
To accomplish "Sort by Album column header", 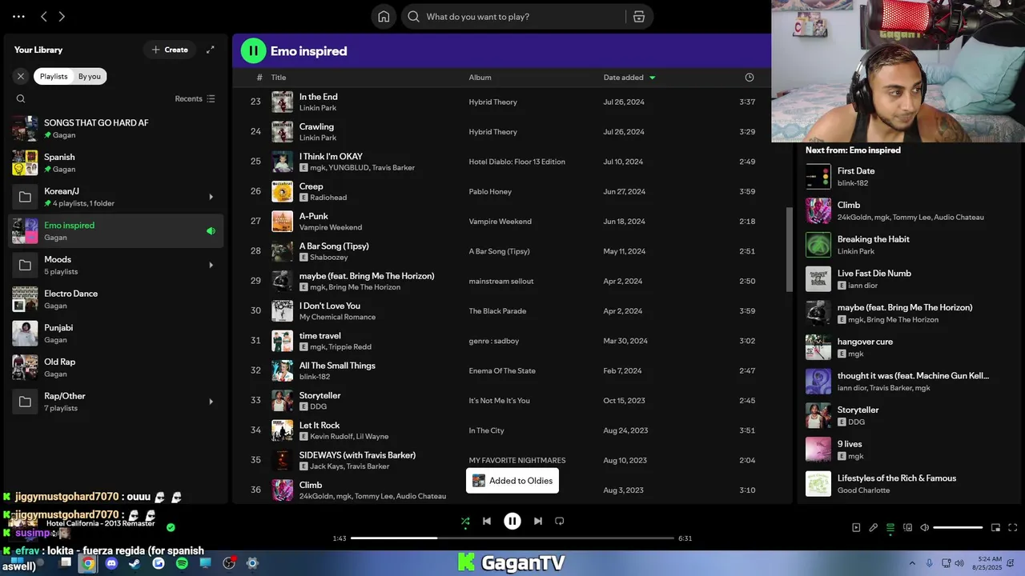I will coord(480,78).
